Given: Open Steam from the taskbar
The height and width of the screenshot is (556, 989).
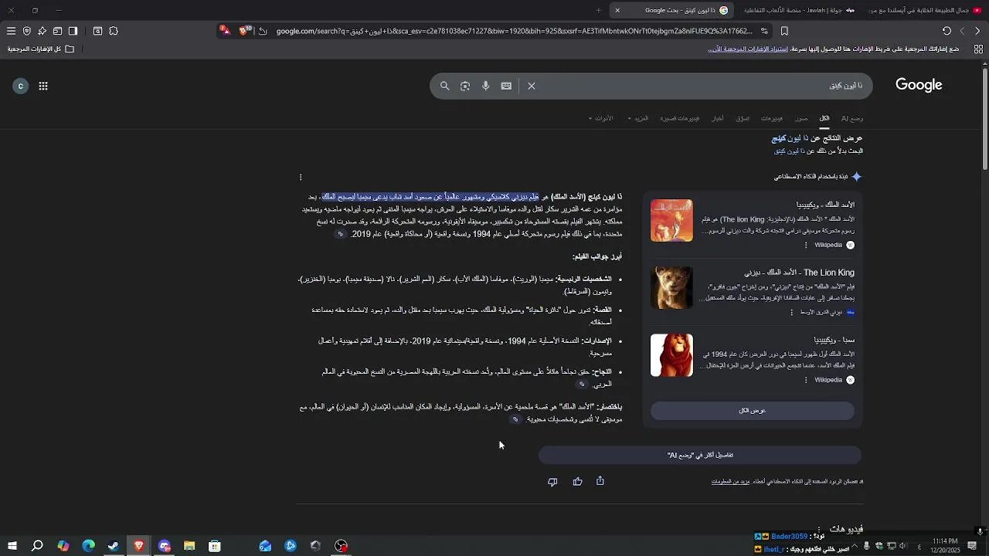Looking at the screenshot, I should [114, 546].
